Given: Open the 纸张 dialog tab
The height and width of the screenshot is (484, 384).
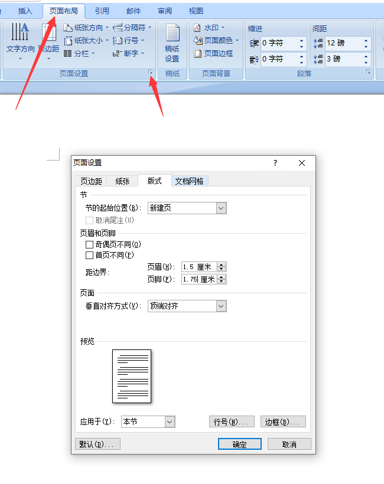Looking at the screenshot, I should [122, 181].
